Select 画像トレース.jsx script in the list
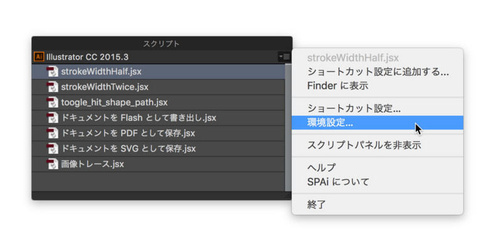This screenshot has height=246, width=502. [x=158, y=164]
